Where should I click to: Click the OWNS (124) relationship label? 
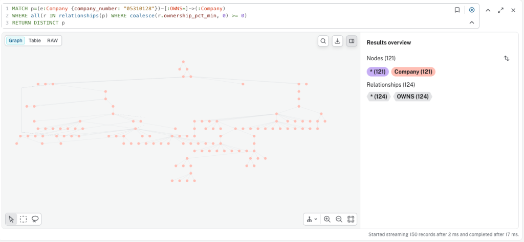pyautogui.click(x=412, y=96)
